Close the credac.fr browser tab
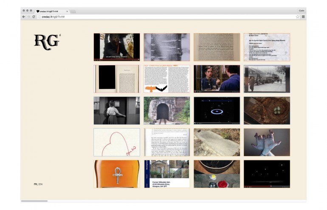 [67, 11]
